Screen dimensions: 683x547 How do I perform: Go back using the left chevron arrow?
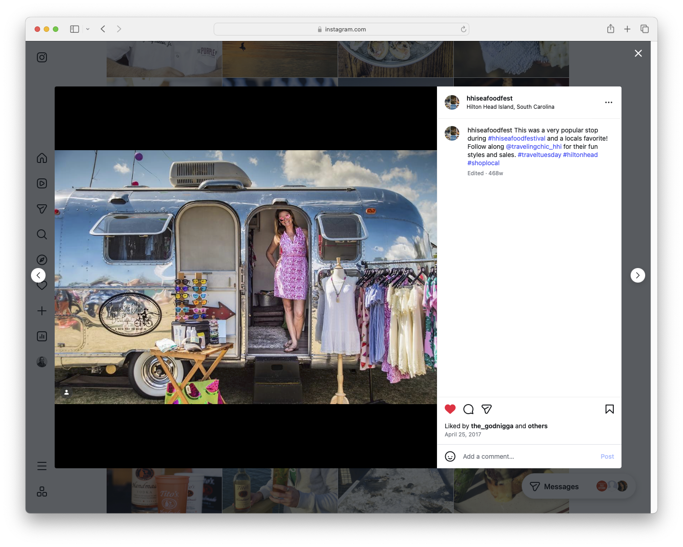[38, 275]
